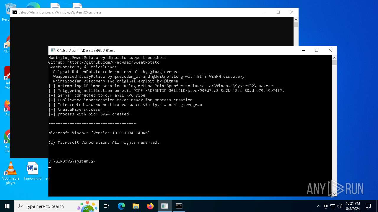
Task: Close the SP.exe console window
Action: pos(330,51)
